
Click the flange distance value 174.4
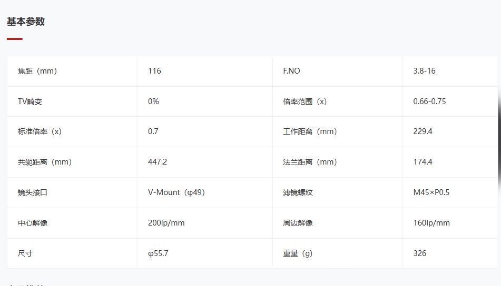pos(423,162)
